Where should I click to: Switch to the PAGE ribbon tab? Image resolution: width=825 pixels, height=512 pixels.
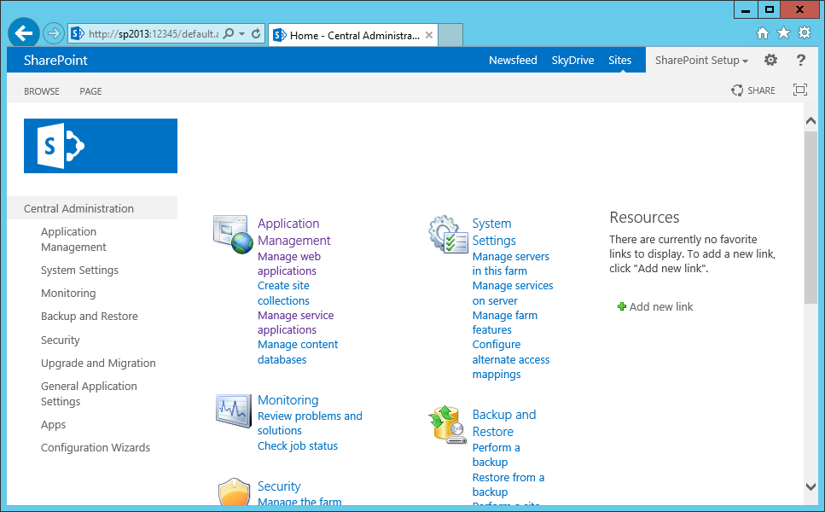[90, 91]
